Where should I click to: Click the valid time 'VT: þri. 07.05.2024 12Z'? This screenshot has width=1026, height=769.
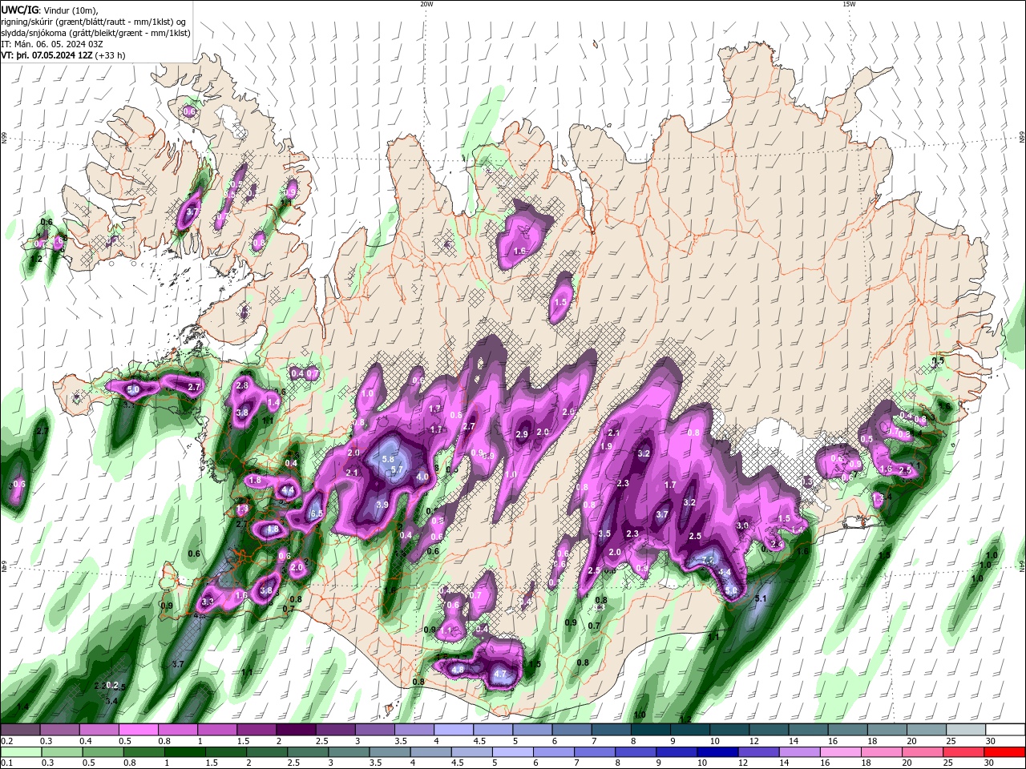[46, 55]
